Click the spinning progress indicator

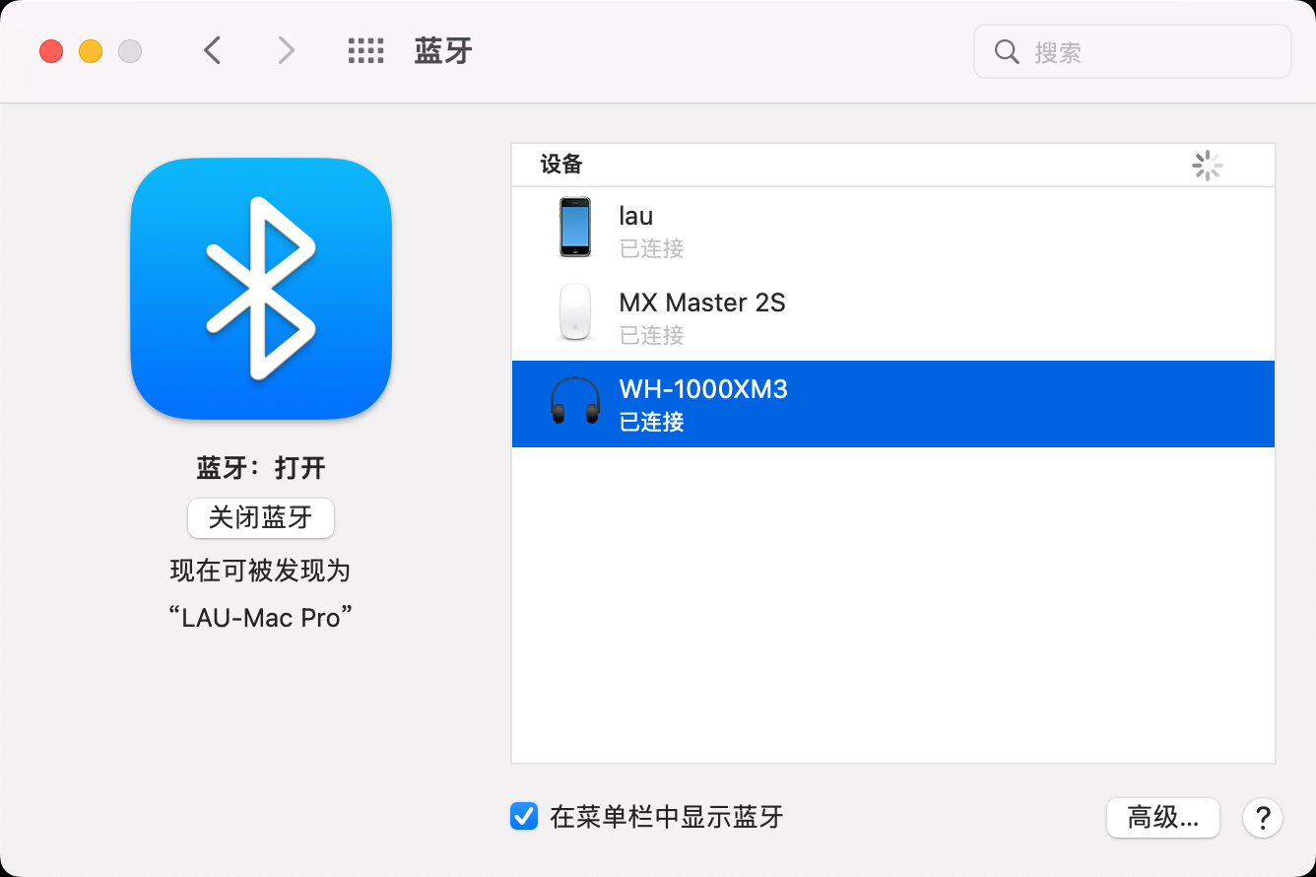coord(1207,166)
